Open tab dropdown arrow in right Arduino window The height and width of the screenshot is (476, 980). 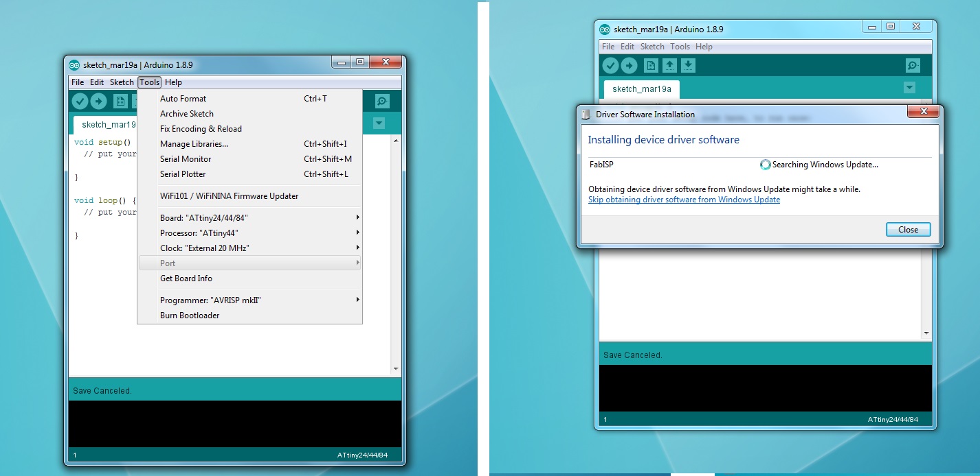(x=909, y=88)
